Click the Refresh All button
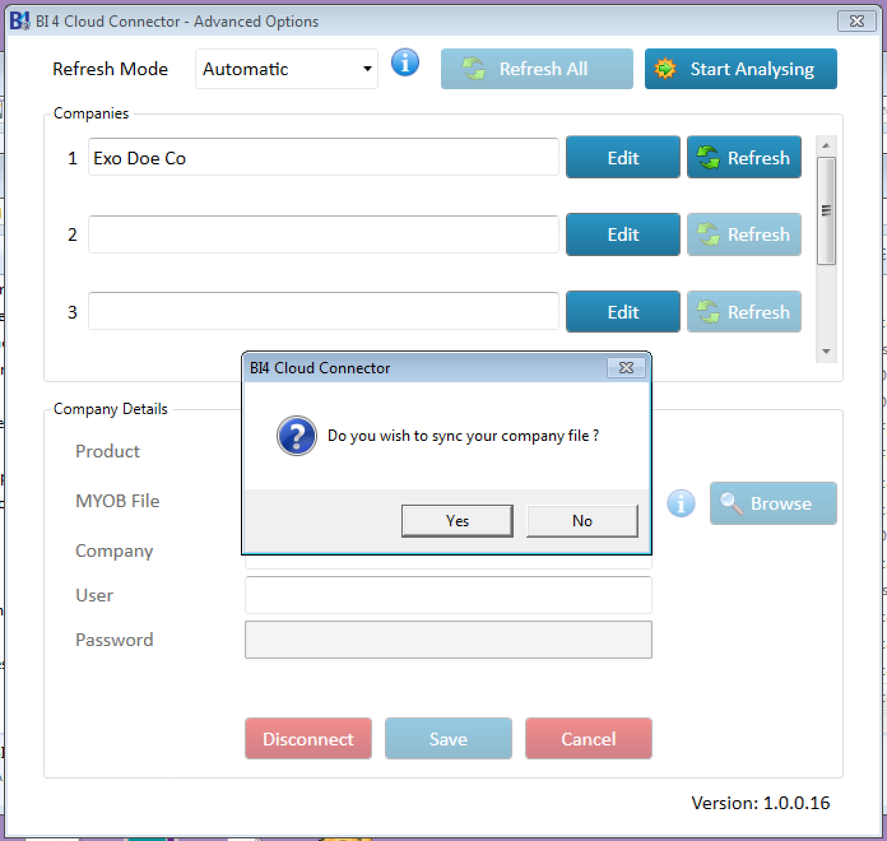The height and width of the screenshot is (841, 887). (537, 69)
